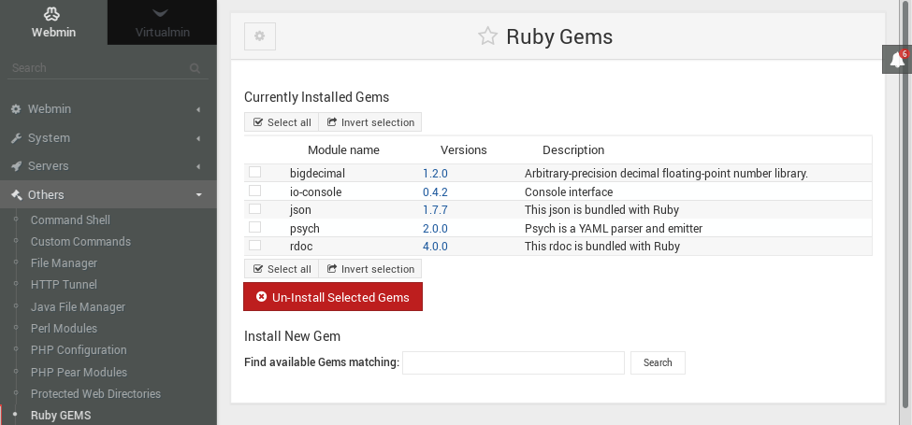
Task: Open PHP Configuration module
Action: (79, 350)
